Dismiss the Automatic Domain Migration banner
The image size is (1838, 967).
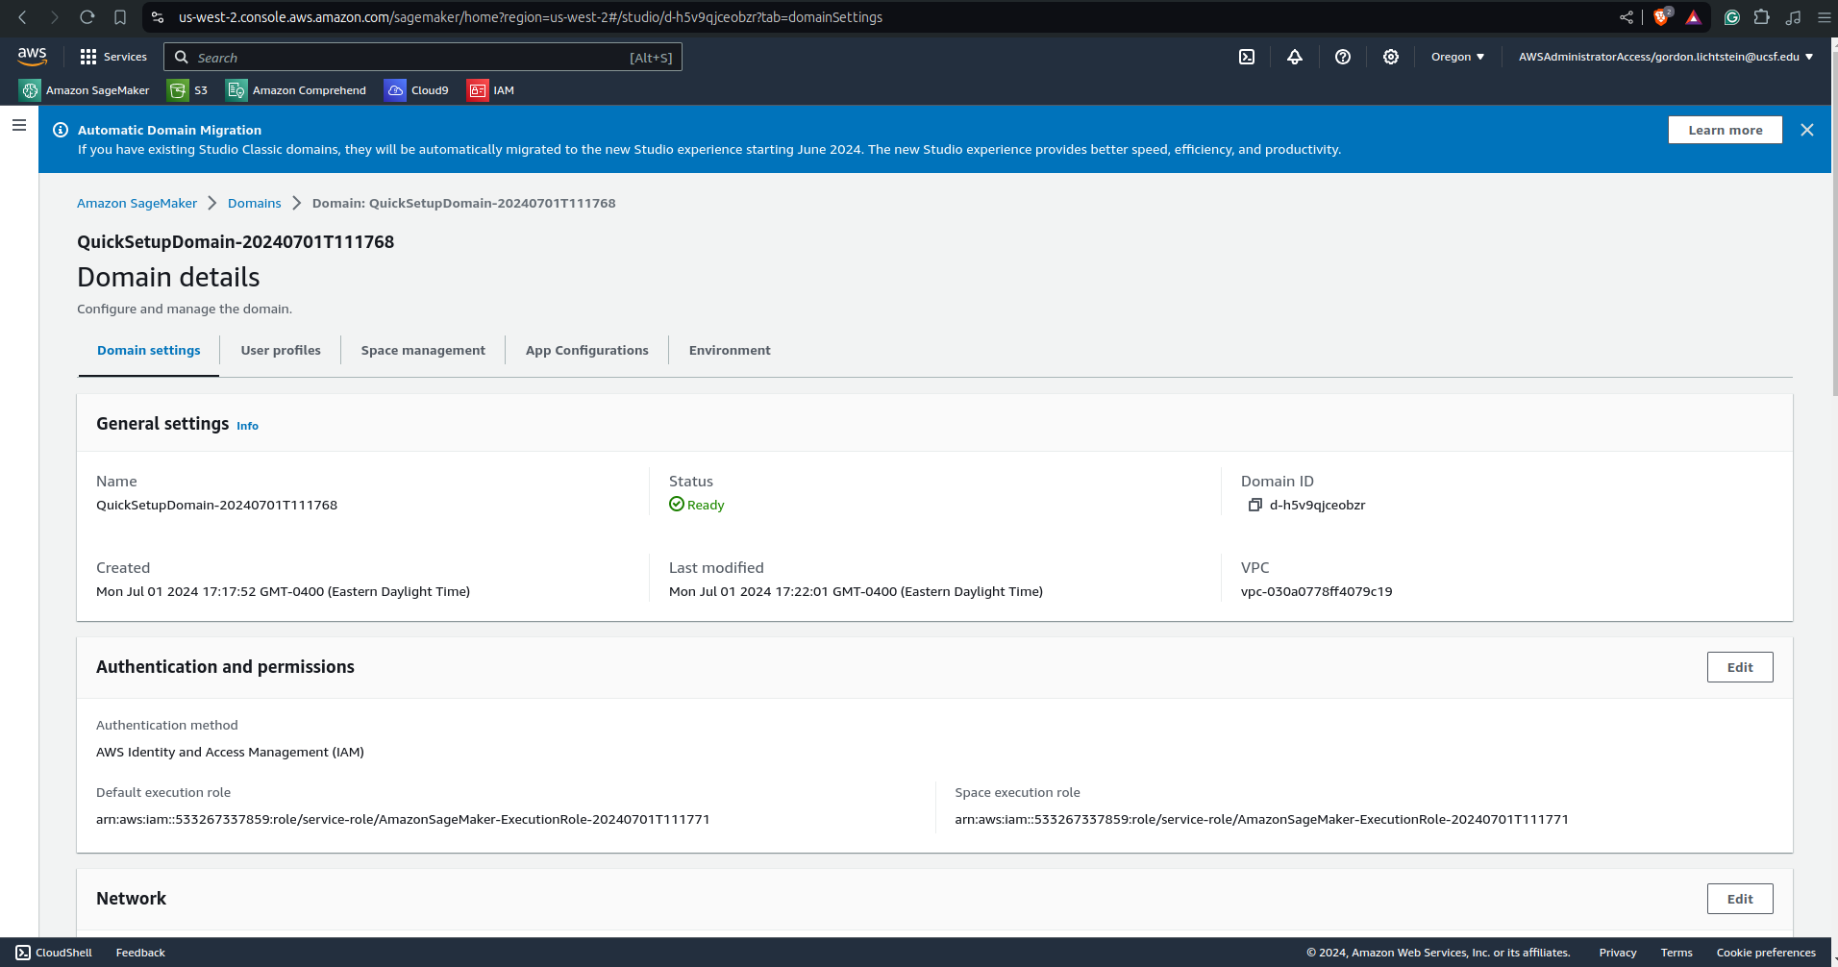[x=1807, y=130]
